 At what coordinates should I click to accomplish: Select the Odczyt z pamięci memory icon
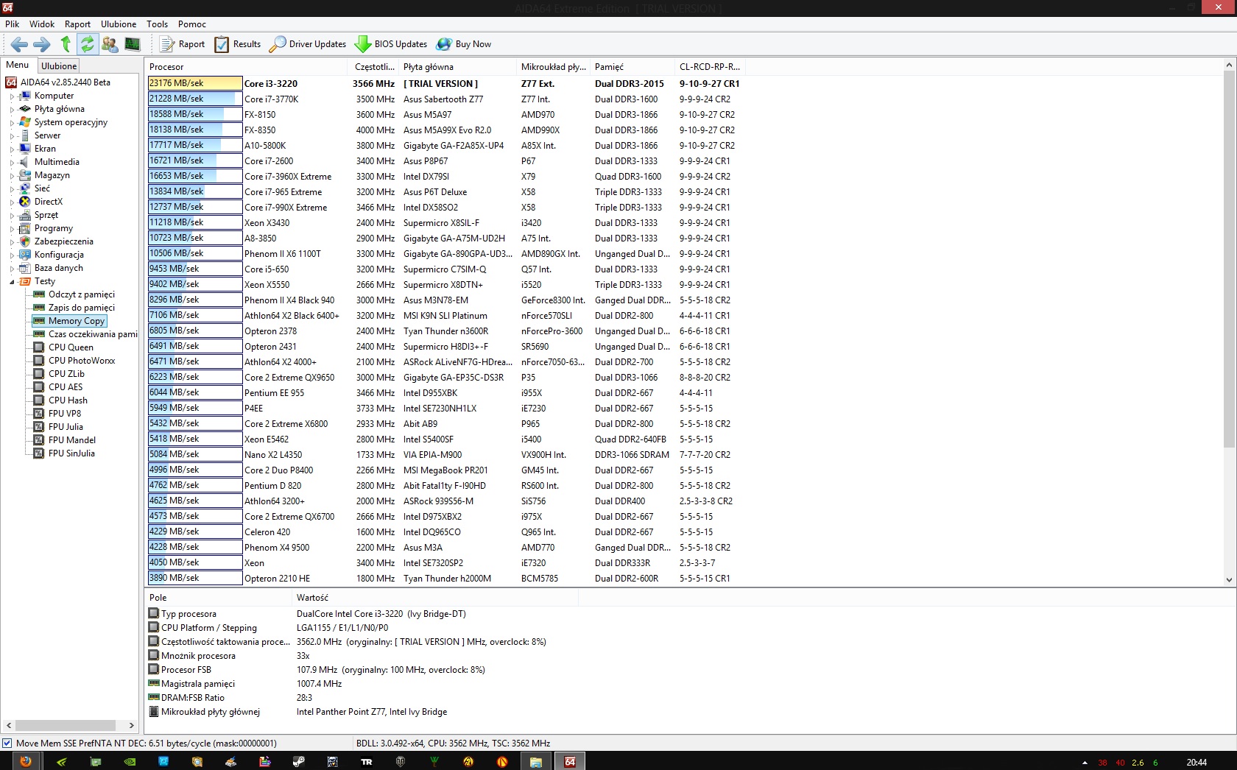tap(39, 294)
